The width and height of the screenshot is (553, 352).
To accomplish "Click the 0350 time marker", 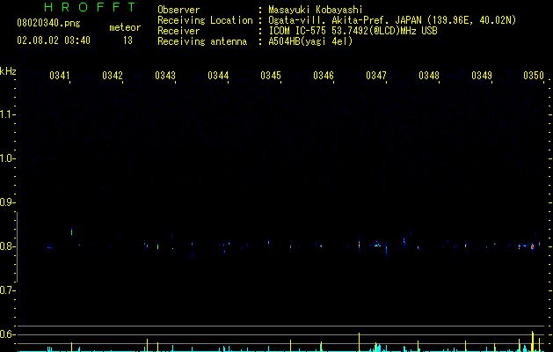I will (x=534, y=76).
